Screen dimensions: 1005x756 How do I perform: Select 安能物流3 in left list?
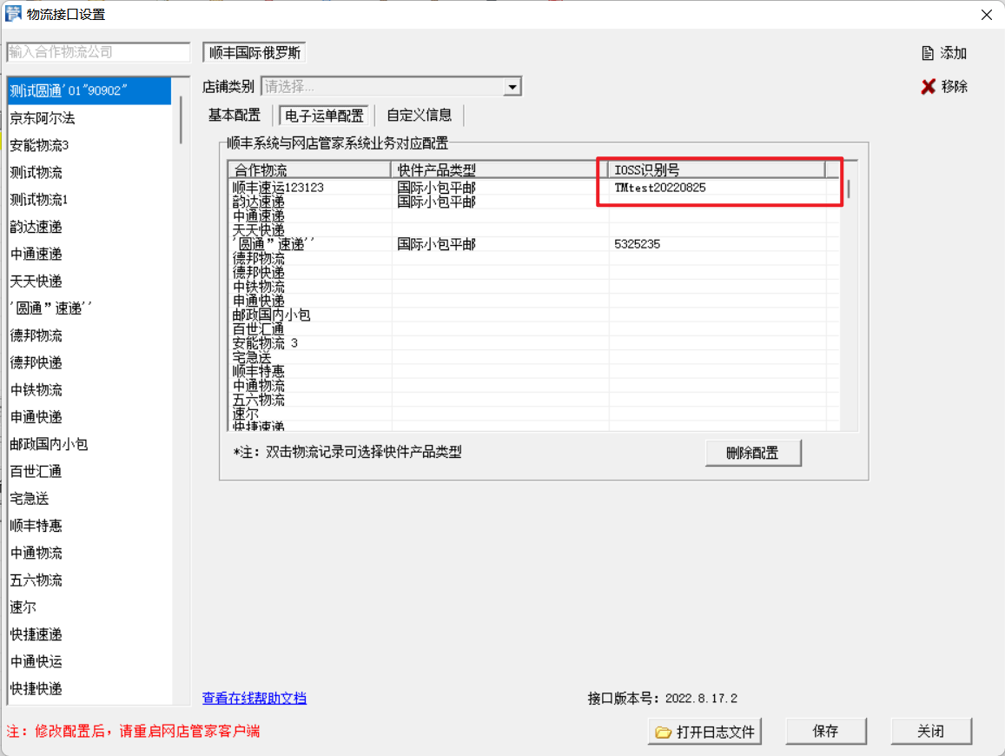coord(89,146)
